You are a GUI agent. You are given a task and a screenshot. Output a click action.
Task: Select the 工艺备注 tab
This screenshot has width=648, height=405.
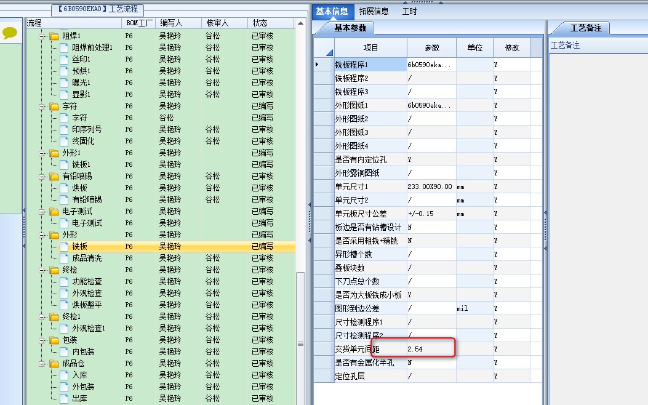pos(586,28)
